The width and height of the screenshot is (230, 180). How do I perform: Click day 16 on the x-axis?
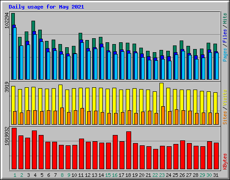pyautogui.click(x=115, y=175)
